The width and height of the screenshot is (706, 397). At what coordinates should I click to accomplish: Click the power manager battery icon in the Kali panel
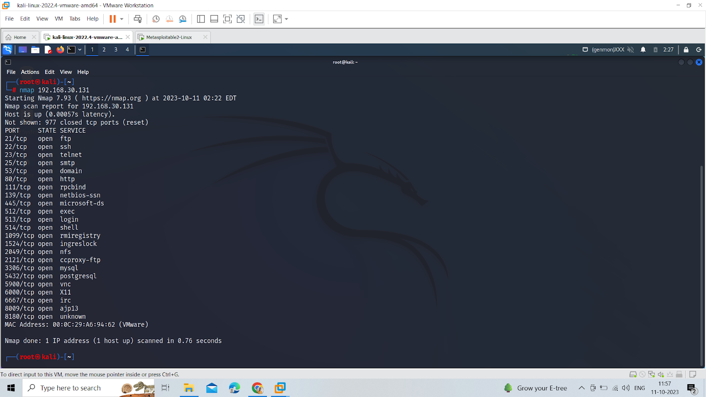[x=656, y=50]
